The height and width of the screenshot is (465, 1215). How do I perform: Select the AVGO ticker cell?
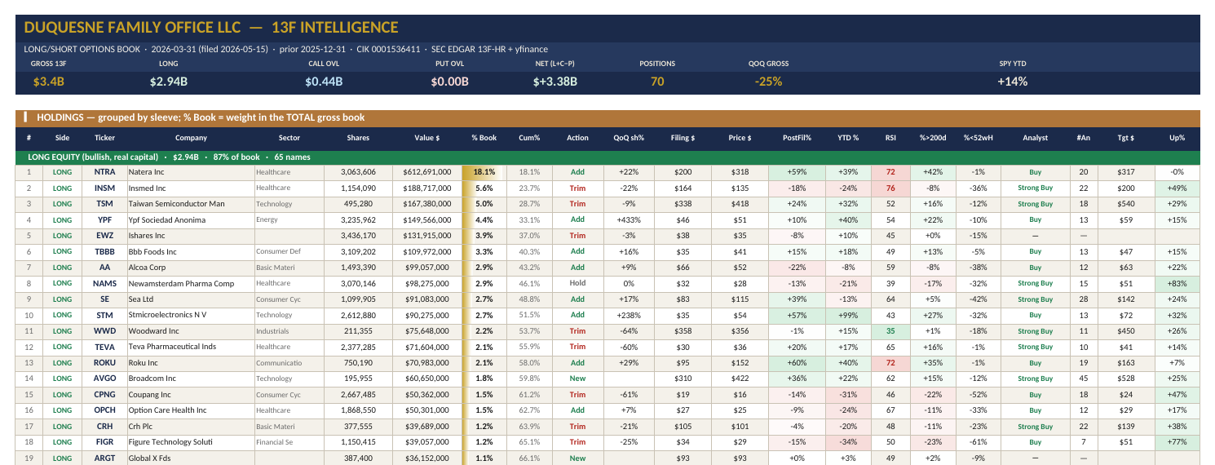(x=104, y=379)
